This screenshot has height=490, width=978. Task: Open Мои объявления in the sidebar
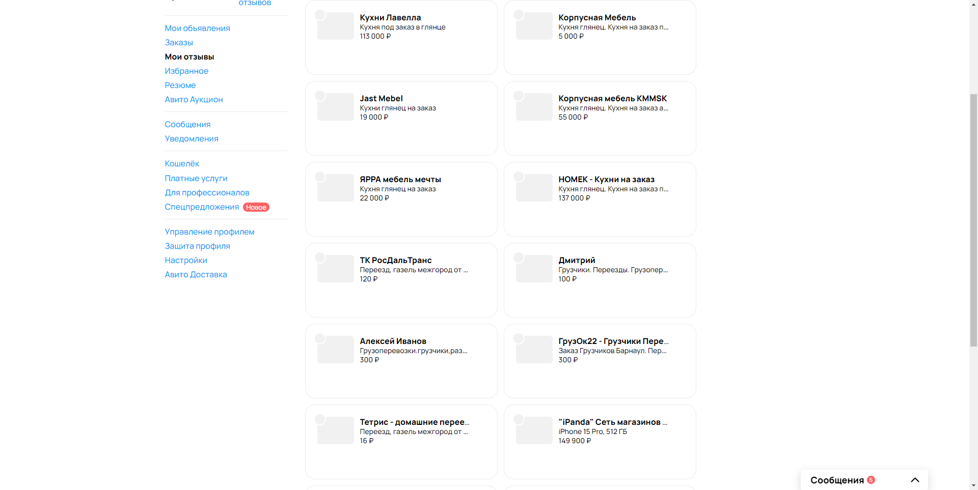tap(197, 28)
